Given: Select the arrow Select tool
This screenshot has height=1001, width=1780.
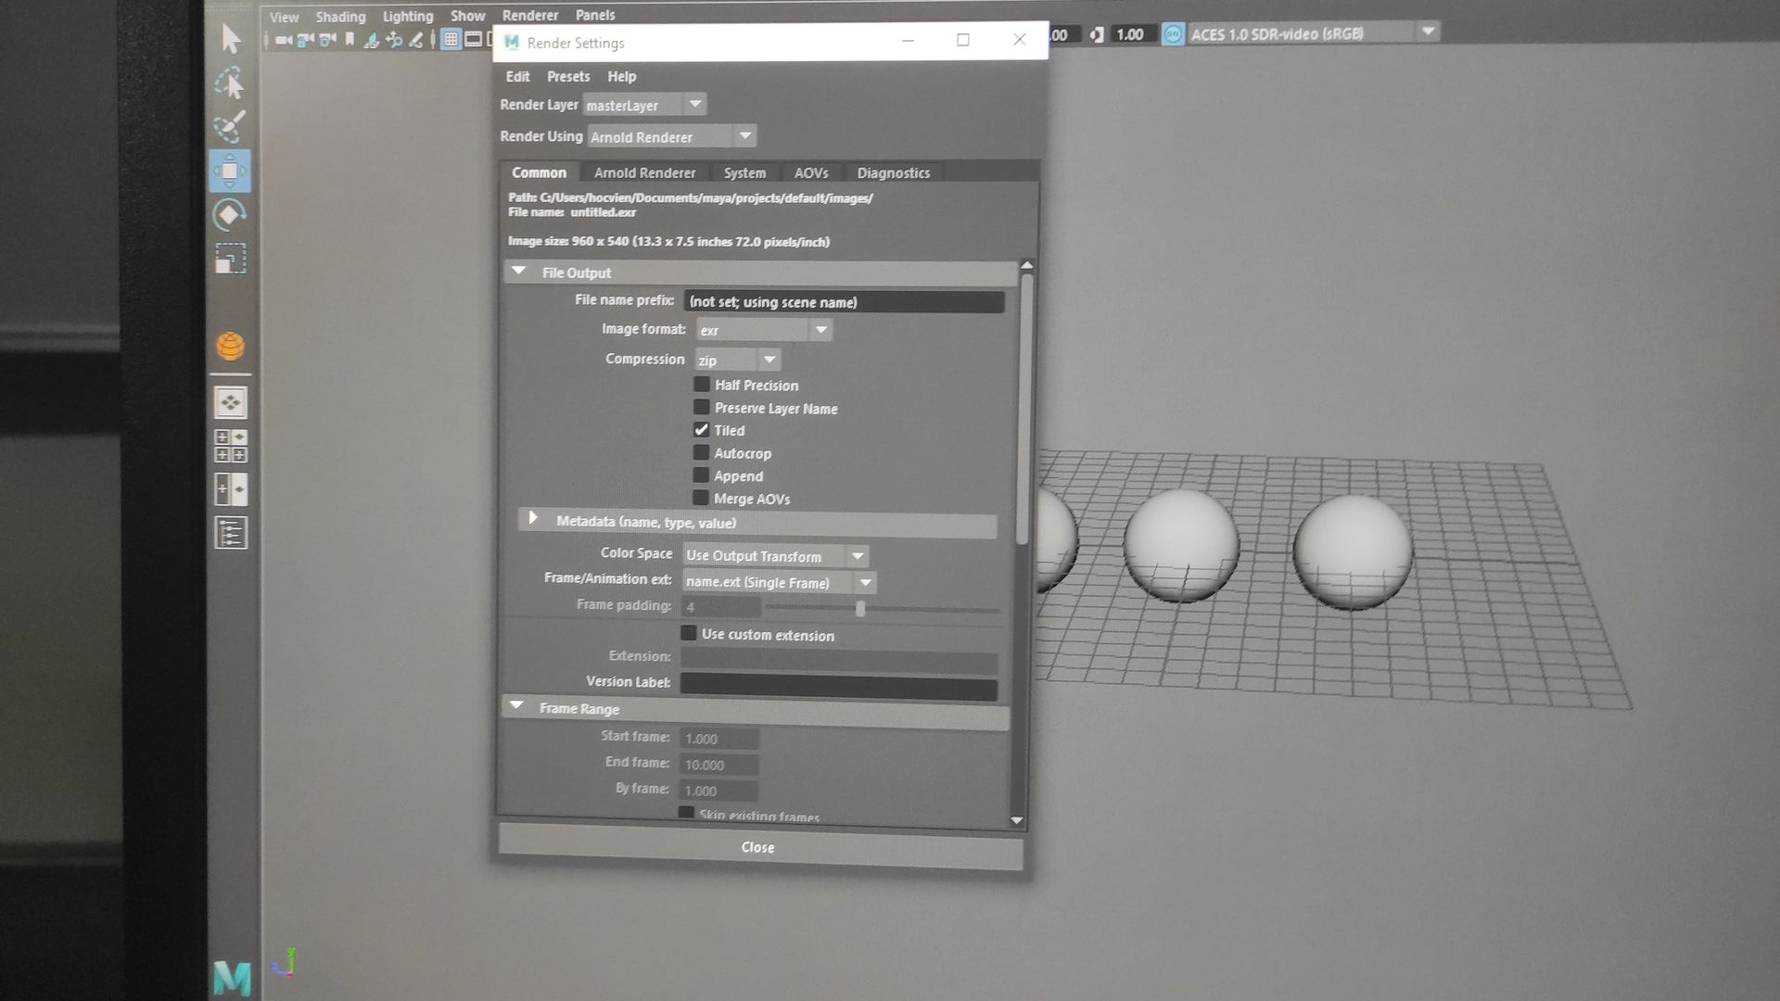Looking at the screenshot, I should point(231,39).
